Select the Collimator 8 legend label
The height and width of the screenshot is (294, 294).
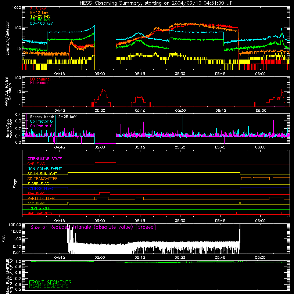(x=41, y=121)
